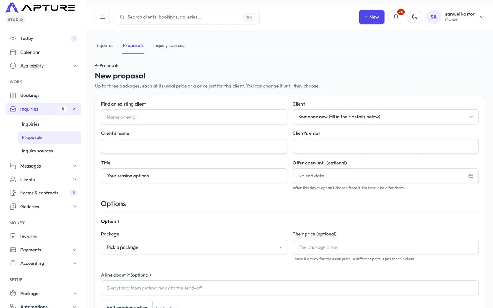Click the Availability clock icon
This screenshot has height=308, width=493.
[13, 66]
